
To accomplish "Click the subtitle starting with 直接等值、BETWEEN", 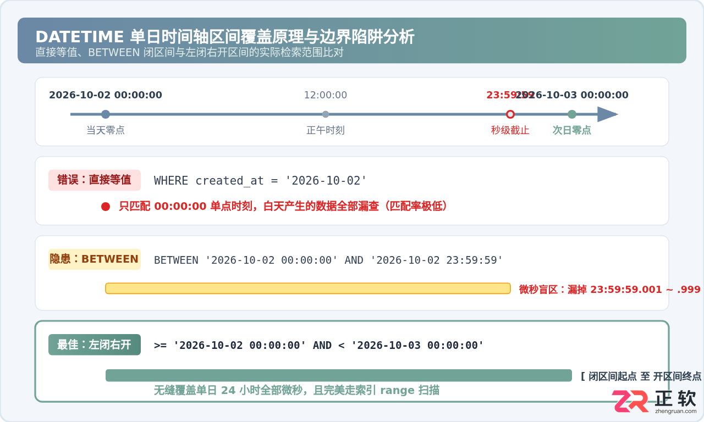I will click(189, 53).
